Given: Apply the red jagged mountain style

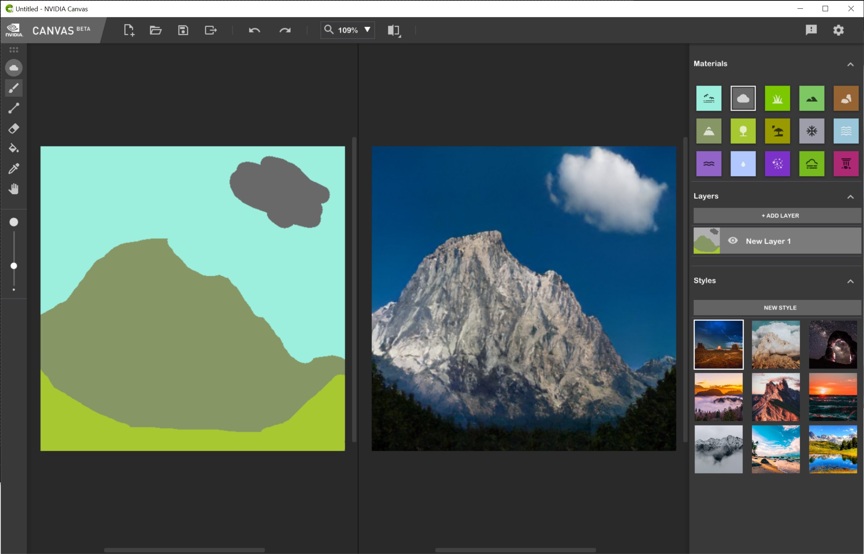Looking at the screenshot, I should [776, 397].
